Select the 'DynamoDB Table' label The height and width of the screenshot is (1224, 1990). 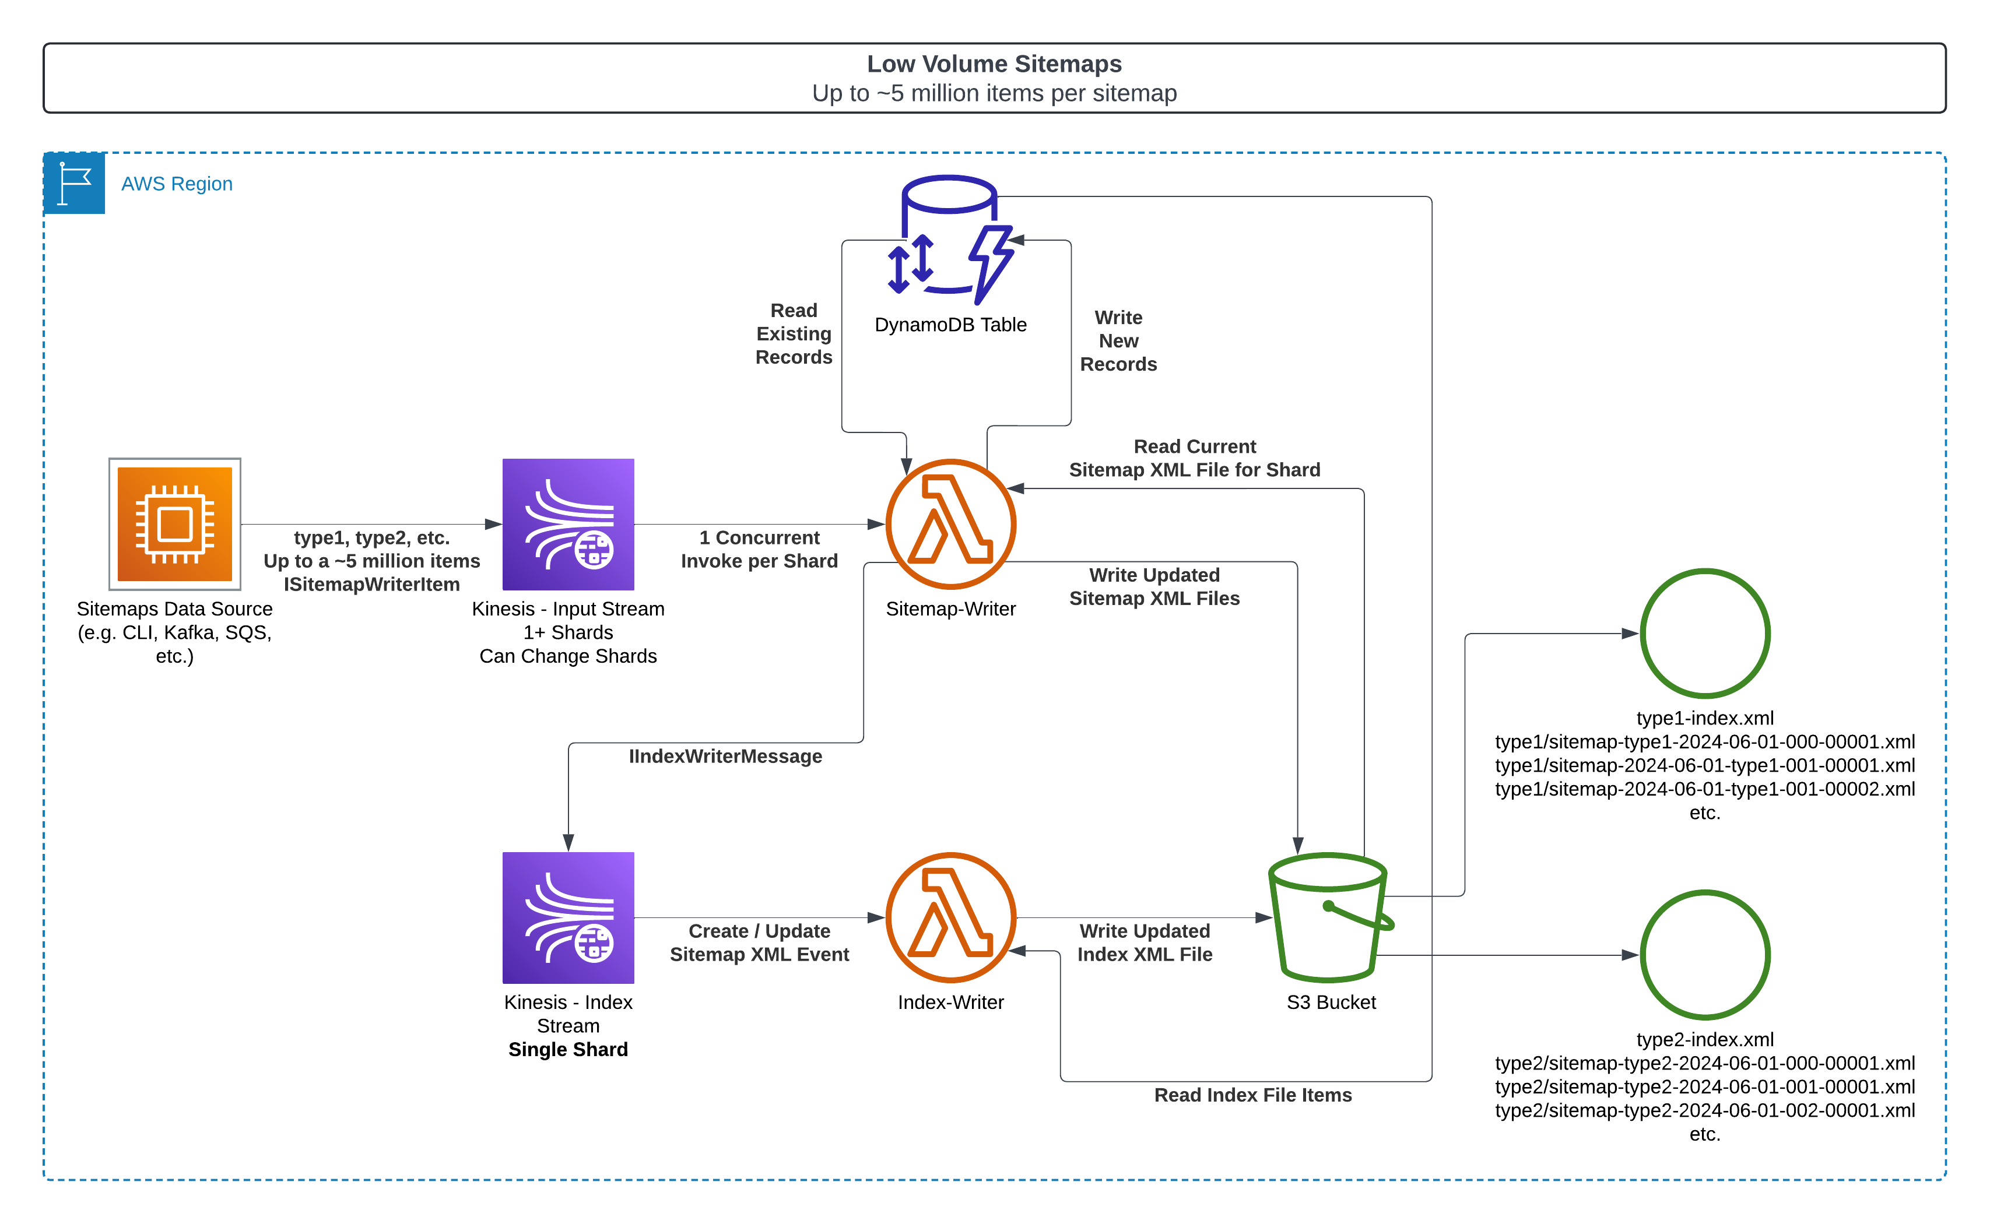pyautogui.click(x=950, y=325)
